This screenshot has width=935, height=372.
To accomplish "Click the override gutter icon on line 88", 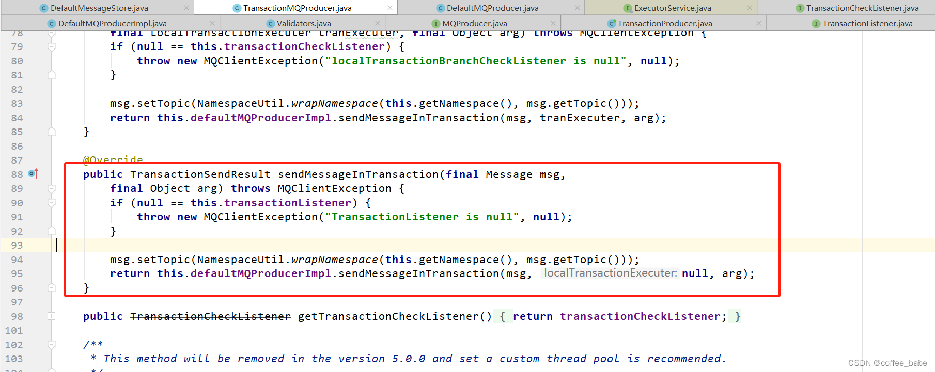I will (33, 174).
